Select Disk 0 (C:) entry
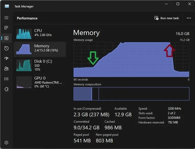Screen dimensions: 195x149 tap(40, 65)
